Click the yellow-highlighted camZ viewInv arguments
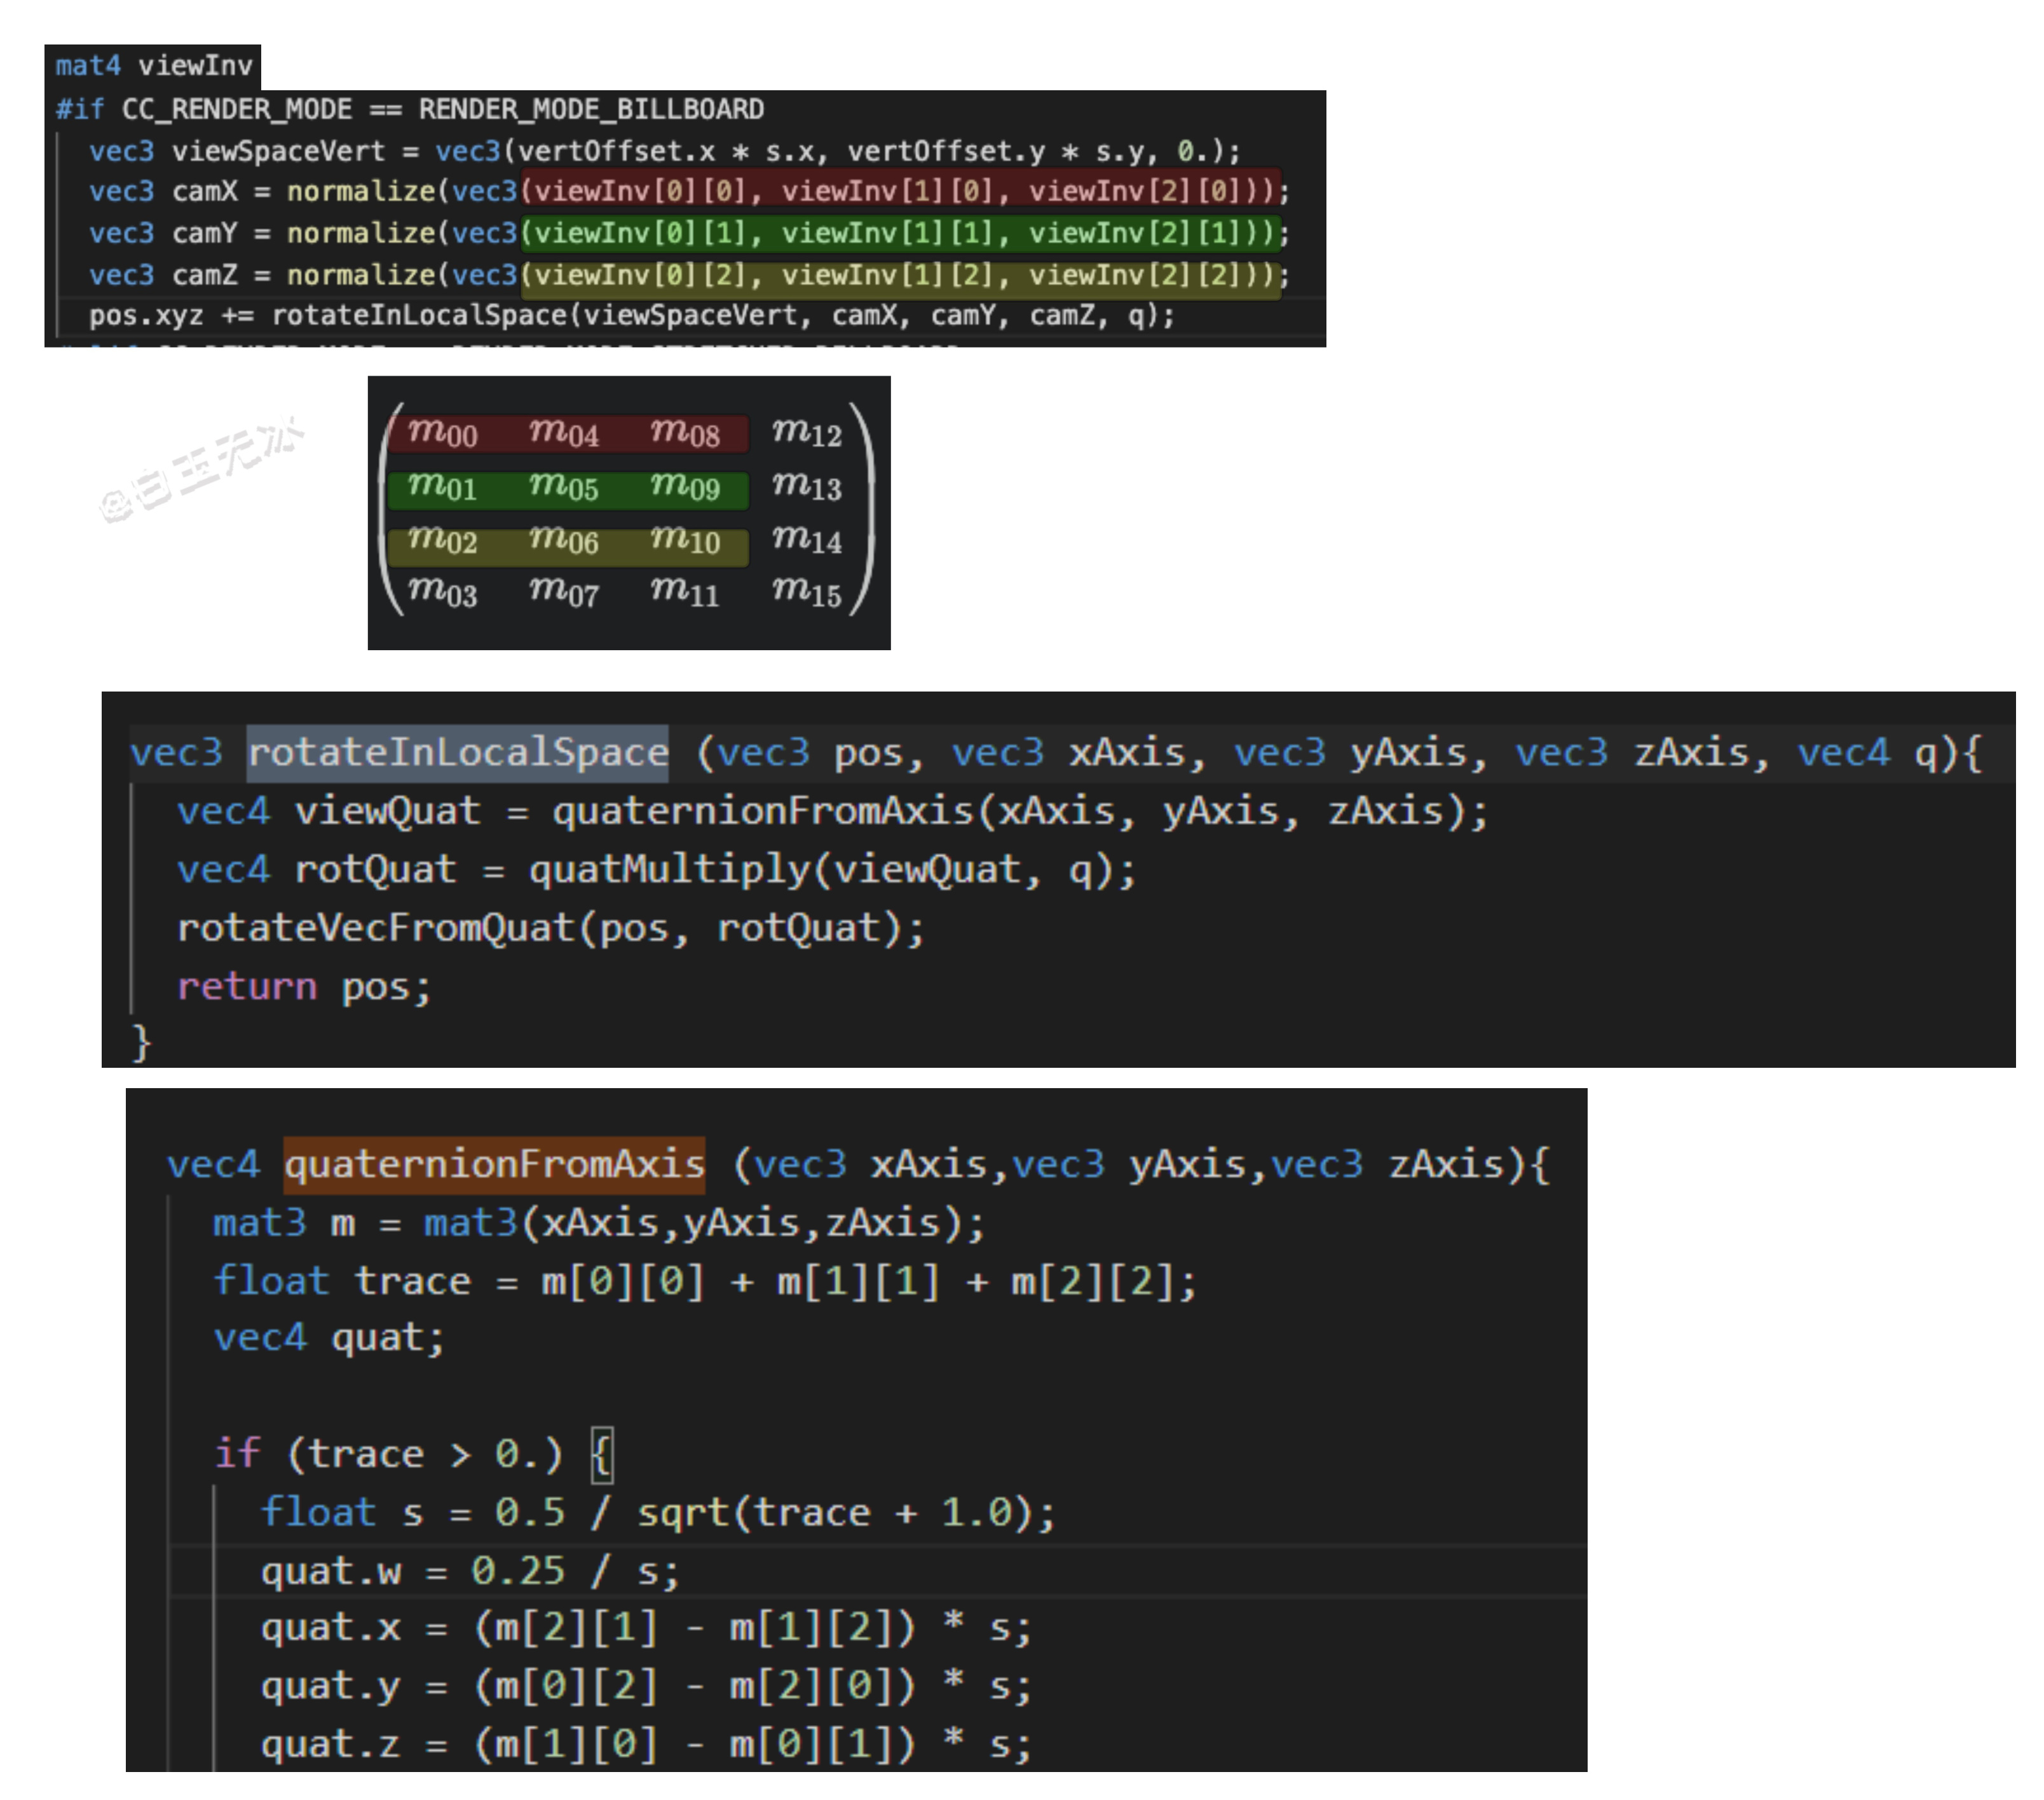The image size is (2044, 1800). (x=900, y=275)
